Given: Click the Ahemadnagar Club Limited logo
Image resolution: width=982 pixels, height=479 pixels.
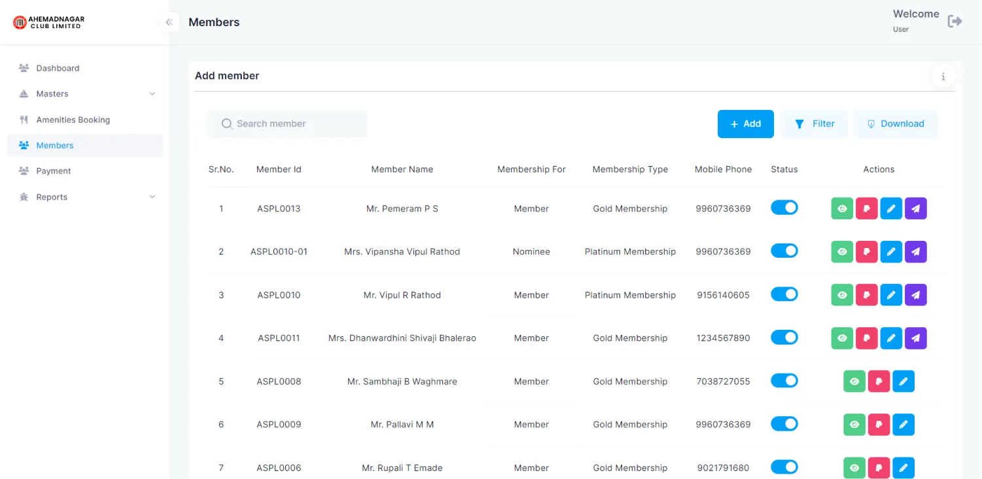Looking at the screenshot, I should pos(49,22).
